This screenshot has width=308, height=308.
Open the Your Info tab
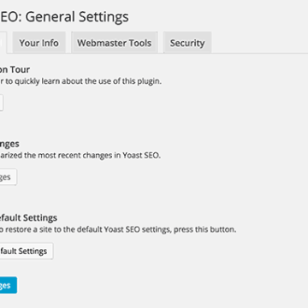click(38, 43)
